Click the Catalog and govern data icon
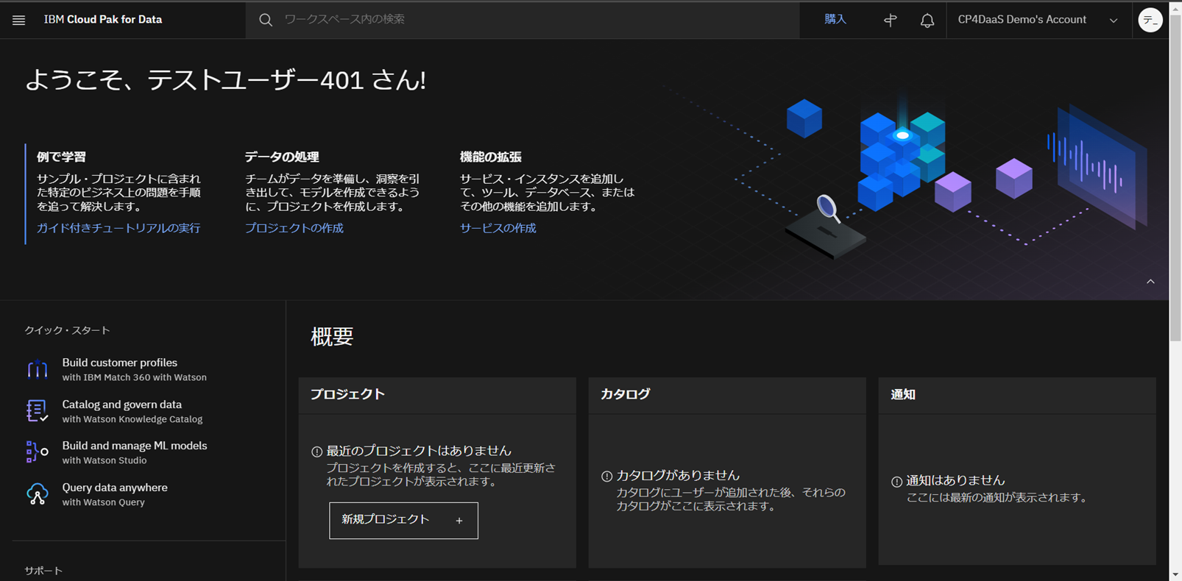 click(37, 411)
